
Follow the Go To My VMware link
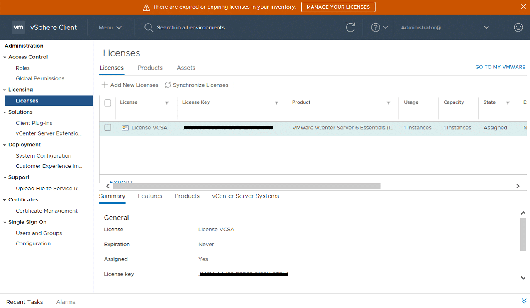click(x=501, y=67)
